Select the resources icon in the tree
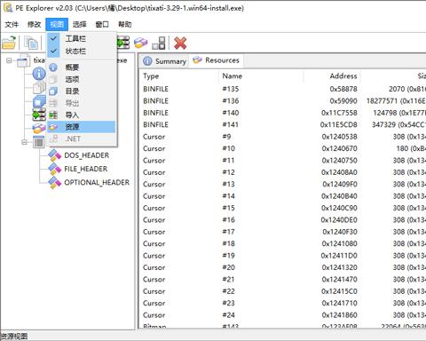 coord(39,128)
